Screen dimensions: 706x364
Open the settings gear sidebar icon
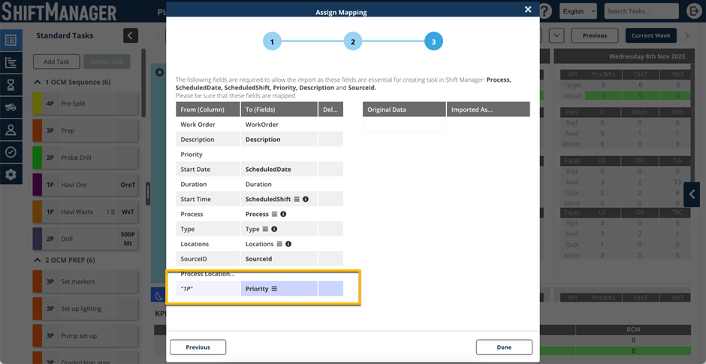click(11, 174)
